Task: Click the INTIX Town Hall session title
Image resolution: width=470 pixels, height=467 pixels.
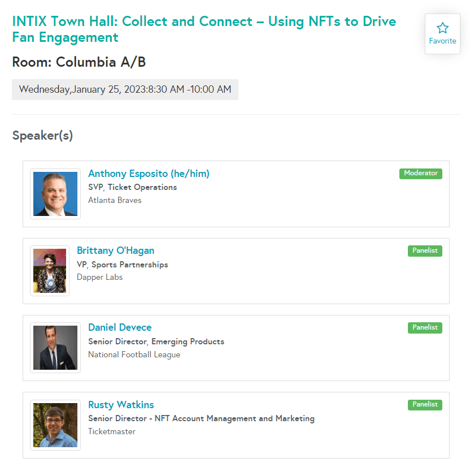Action: (x=204, y=29)
